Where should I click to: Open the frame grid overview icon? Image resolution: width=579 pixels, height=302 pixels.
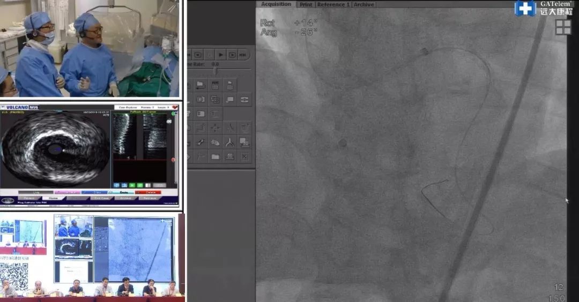tap(216, 85)
